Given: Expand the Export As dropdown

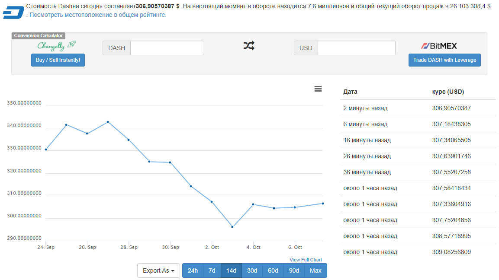Looking at the screenshot, I should tap(158, 270).
